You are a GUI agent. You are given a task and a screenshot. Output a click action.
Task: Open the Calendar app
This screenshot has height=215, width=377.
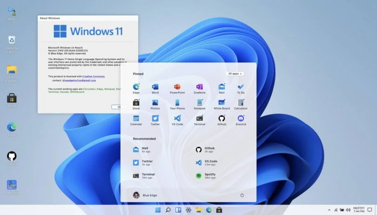[136, 120]
